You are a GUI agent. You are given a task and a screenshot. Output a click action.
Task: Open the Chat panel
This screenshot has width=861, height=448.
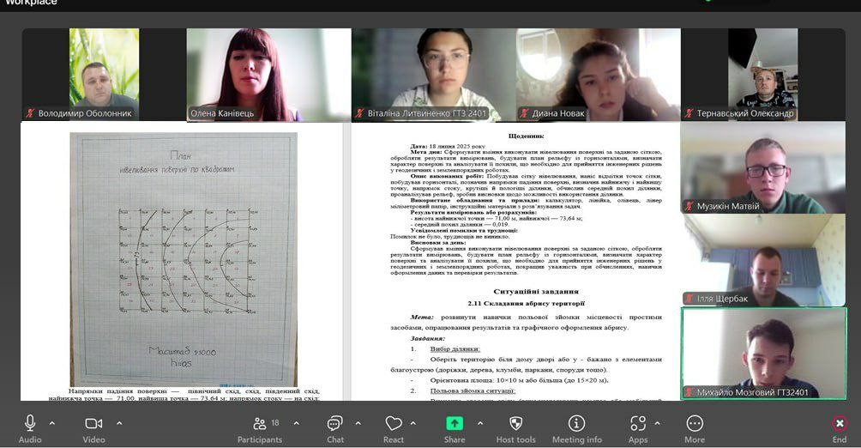tap(334, 424)
